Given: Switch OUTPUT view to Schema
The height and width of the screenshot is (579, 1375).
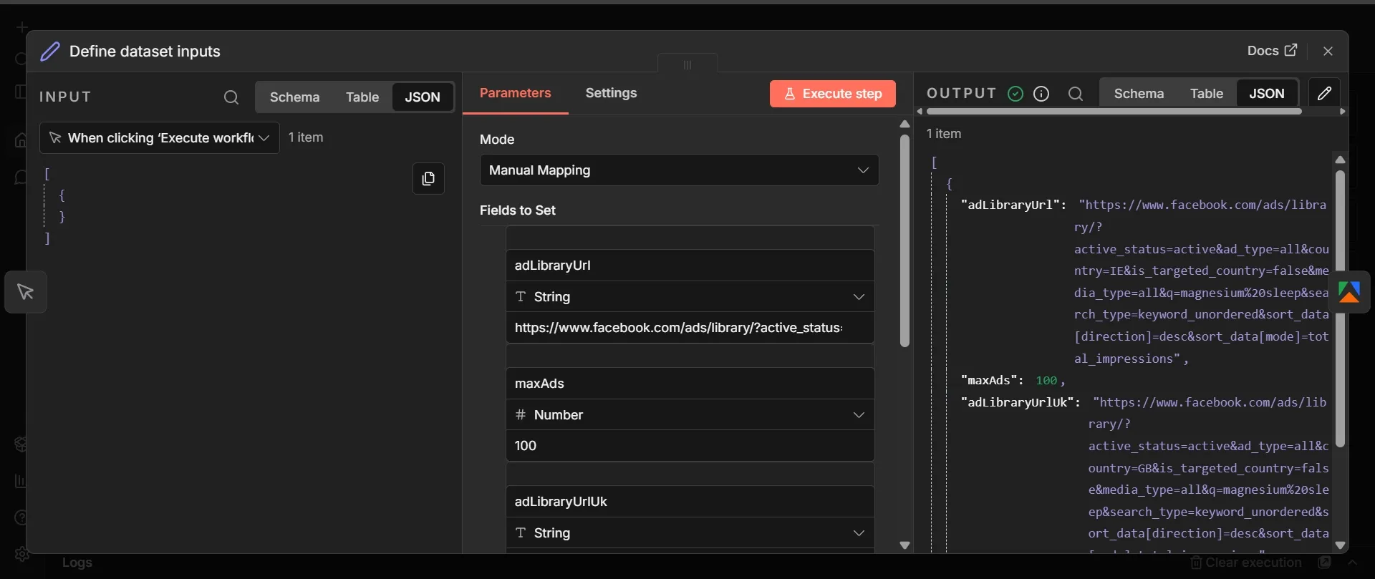Looking at the screenshot, I should [1139, 94].
